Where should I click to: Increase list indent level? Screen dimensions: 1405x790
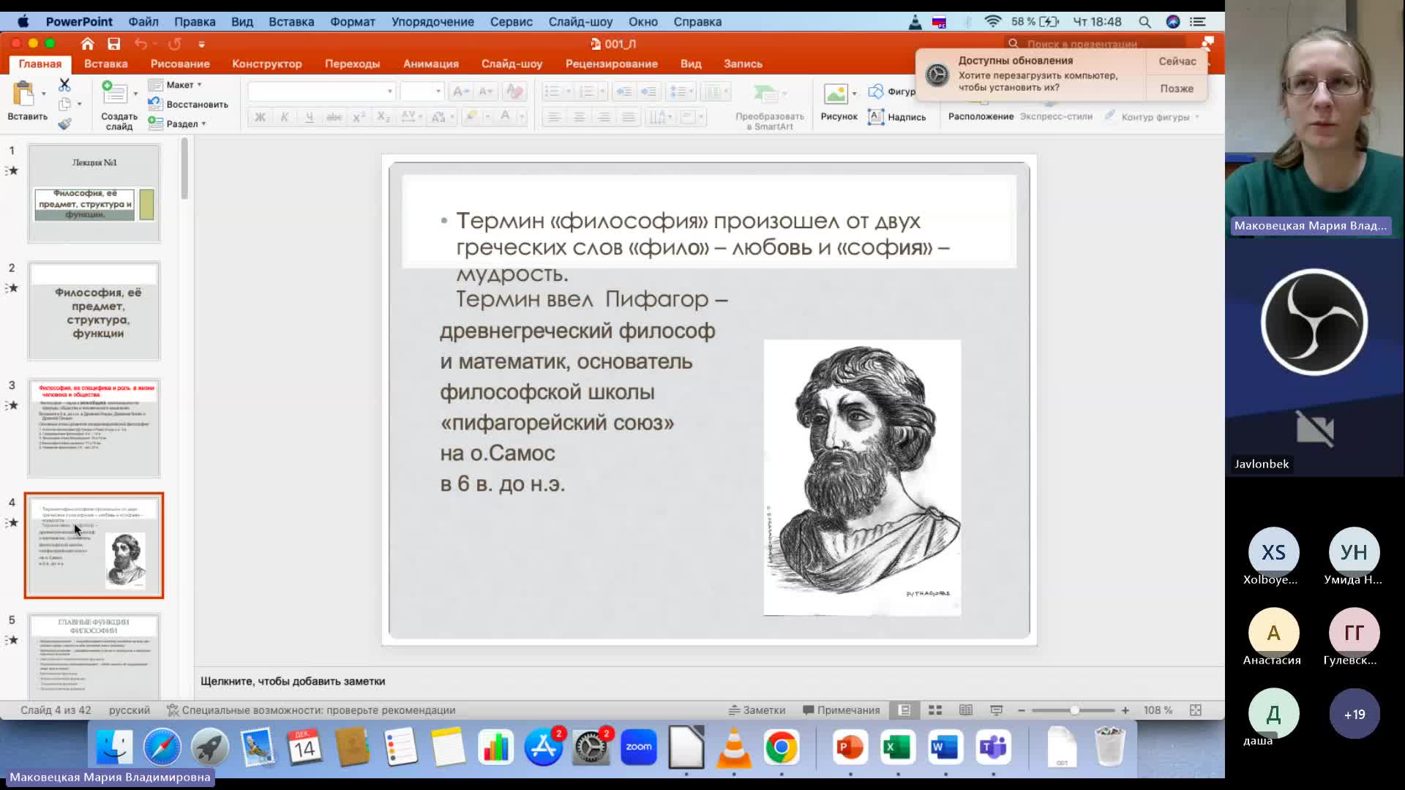point(648,91)
